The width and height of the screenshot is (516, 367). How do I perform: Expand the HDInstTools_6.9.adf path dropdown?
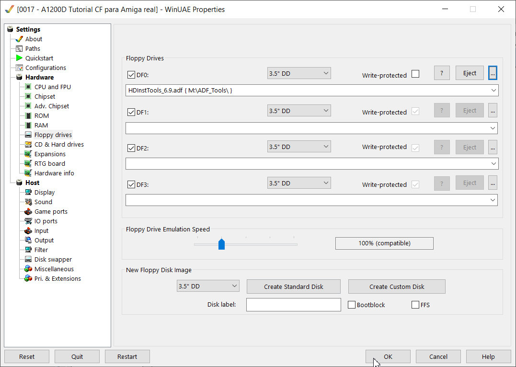(x=493, y=90)
